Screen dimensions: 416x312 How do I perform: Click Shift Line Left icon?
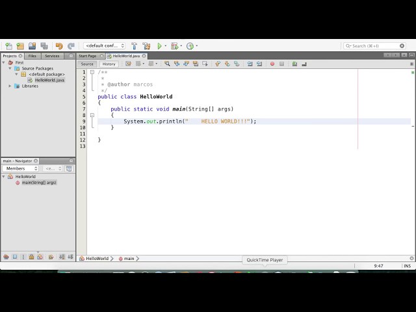click(250, 64)
